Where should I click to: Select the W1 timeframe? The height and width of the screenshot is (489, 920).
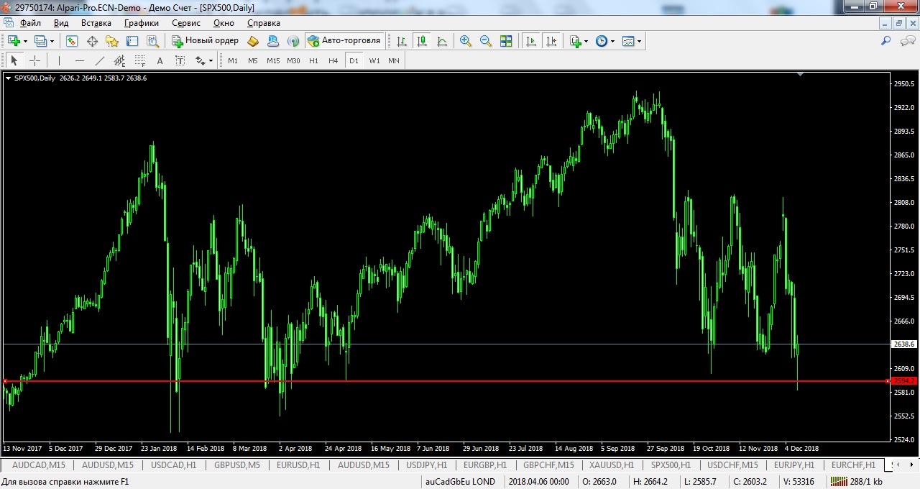(x=374, y=60)
